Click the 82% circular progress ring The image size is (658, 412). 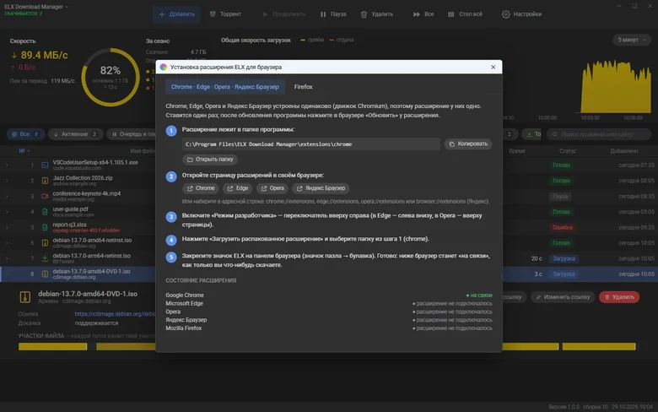tap(111, 78)
